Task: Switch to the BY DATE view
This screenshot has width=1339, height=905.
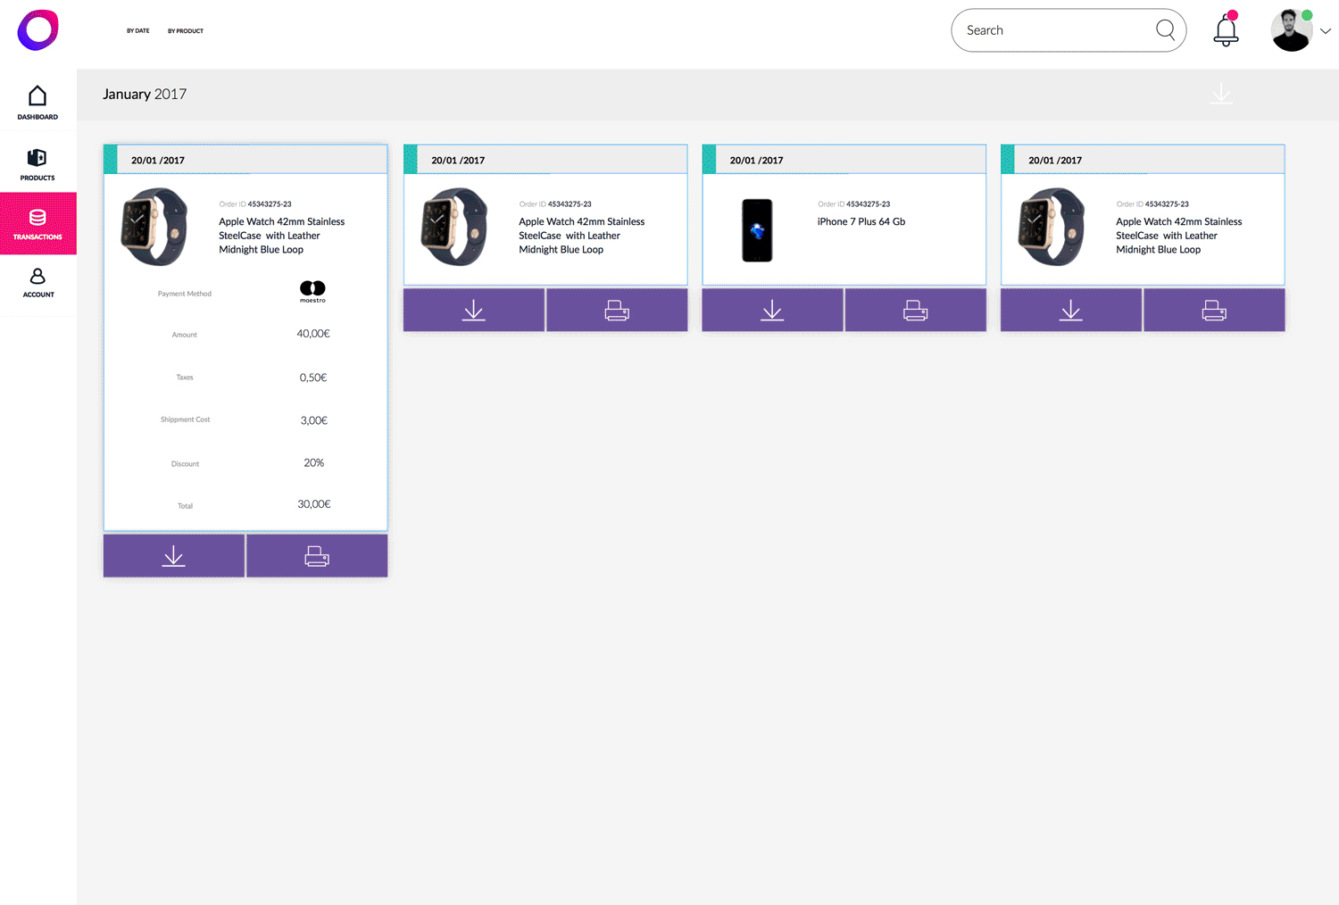Action: (x=137, y=31)
